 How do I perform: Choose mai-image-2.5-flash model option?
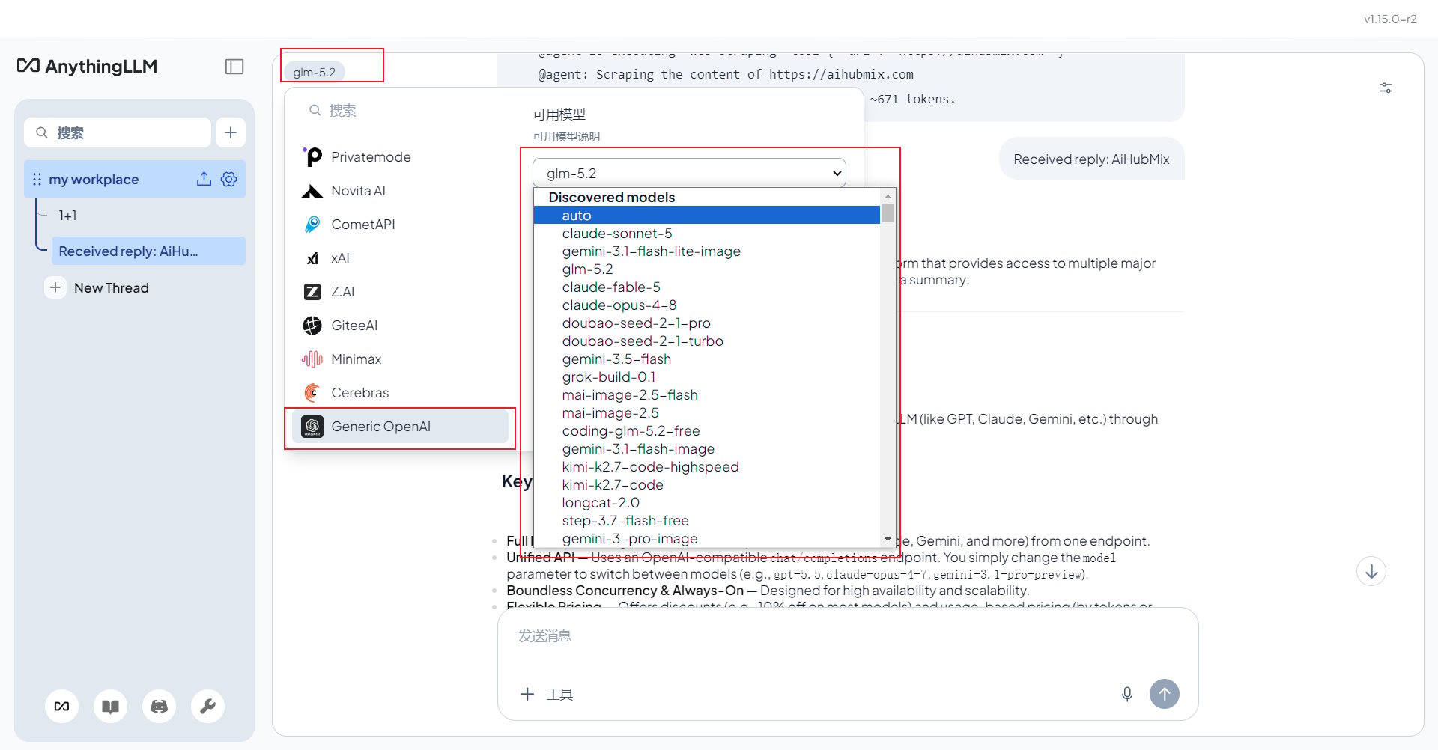tap(707, 395)
